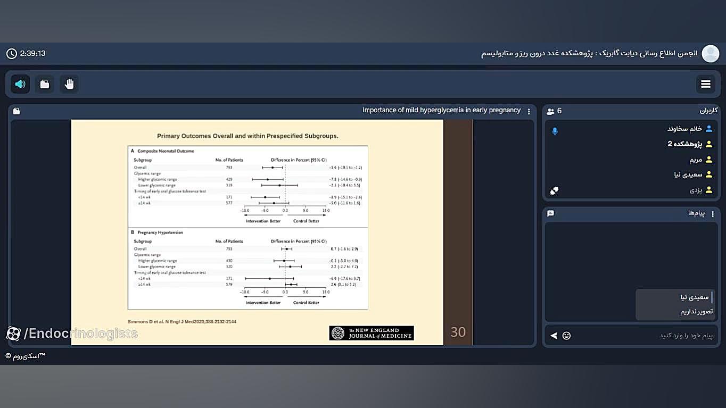The width and height of the screenshot is (726, 408).
Task: Click the blue microphone icon next to خانم سخاوند
Action: pos(555,131)
